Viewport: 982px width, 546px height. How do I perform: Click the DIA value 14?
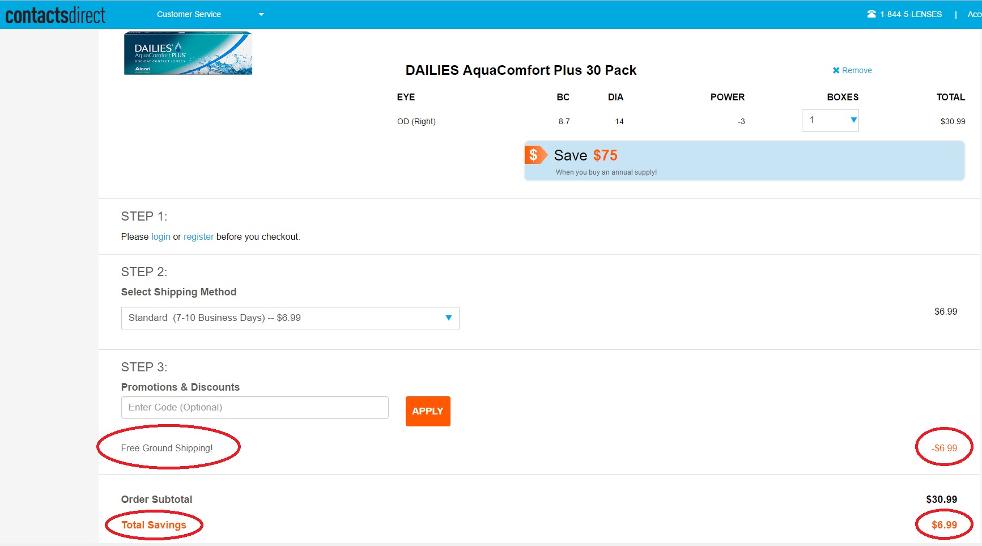coord(619,121)
